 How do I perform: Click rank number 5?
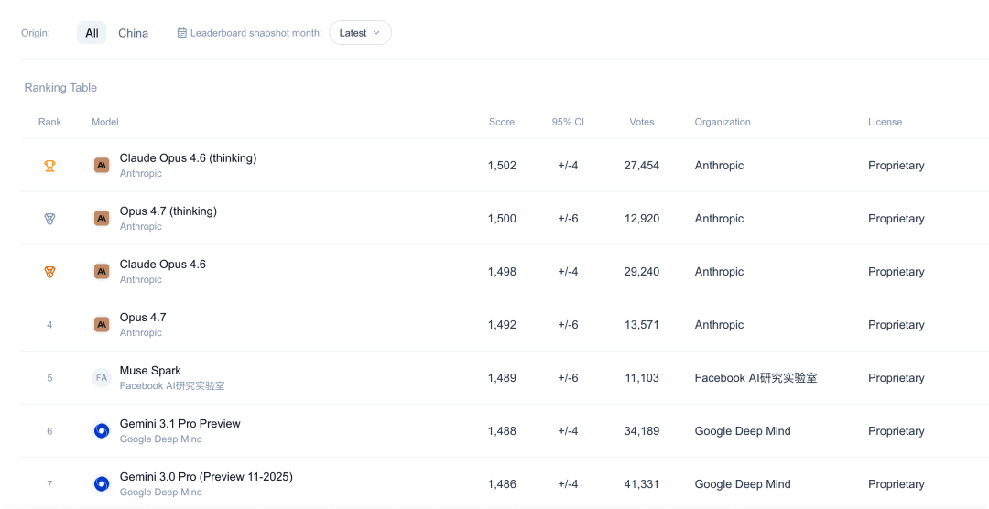pyautogui.click(x=49, y=378)
